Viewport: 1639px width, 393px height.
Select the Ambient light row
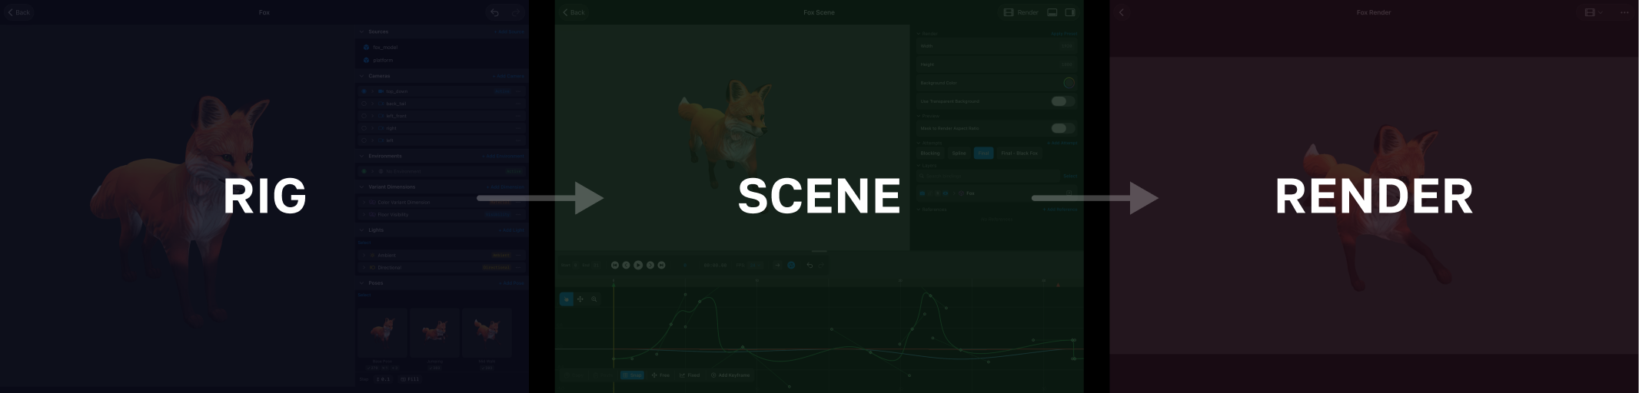[x=442, y=255]
